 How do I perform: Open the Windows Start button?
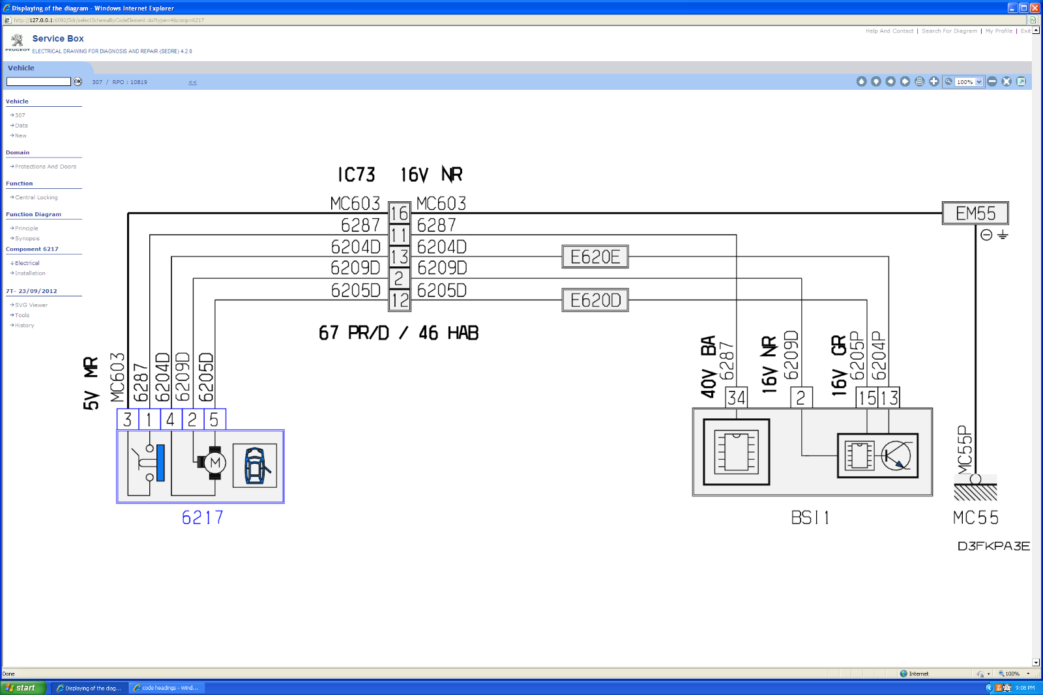click(x=23, y=688)
